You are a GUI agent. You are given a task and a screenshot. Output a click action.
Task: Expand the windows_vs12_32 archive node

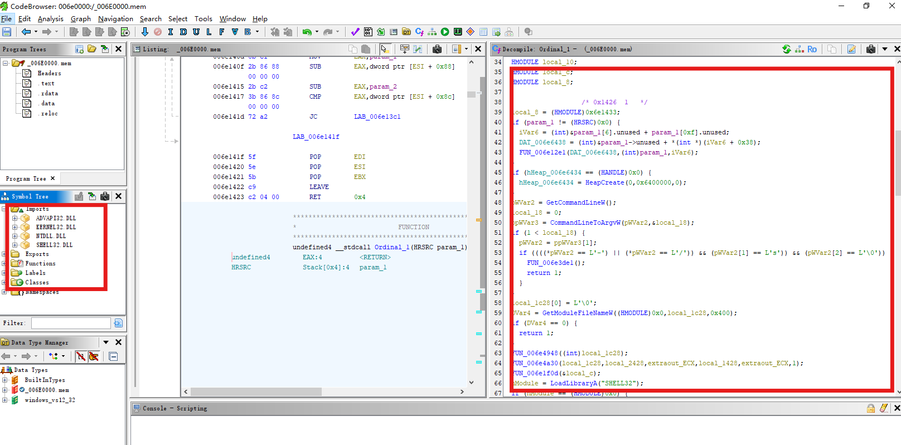[x=4, y=400]
